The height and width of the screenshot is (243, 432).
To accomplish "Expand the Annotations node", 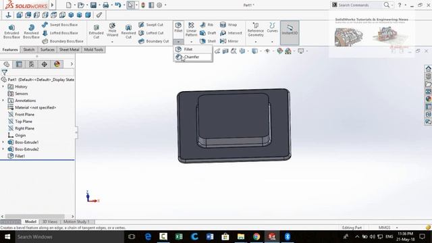I will point(3,101).
